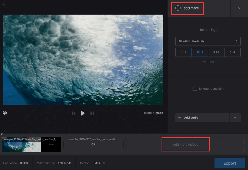Image resolution: width=248 pixels, height=170 pixels.
Task: Skip to previous clip
Action: (x=74, y=113)
